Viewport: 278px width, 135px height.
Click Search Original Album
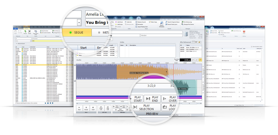pyautogui.click(x=173, y=22)
